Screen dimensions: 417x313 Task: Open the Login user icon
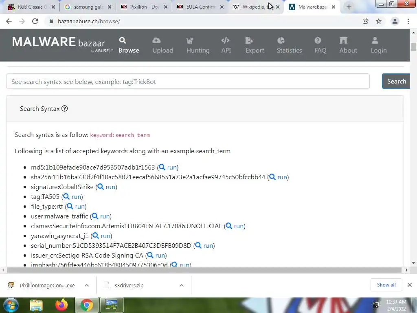click(x=375, y=40)
